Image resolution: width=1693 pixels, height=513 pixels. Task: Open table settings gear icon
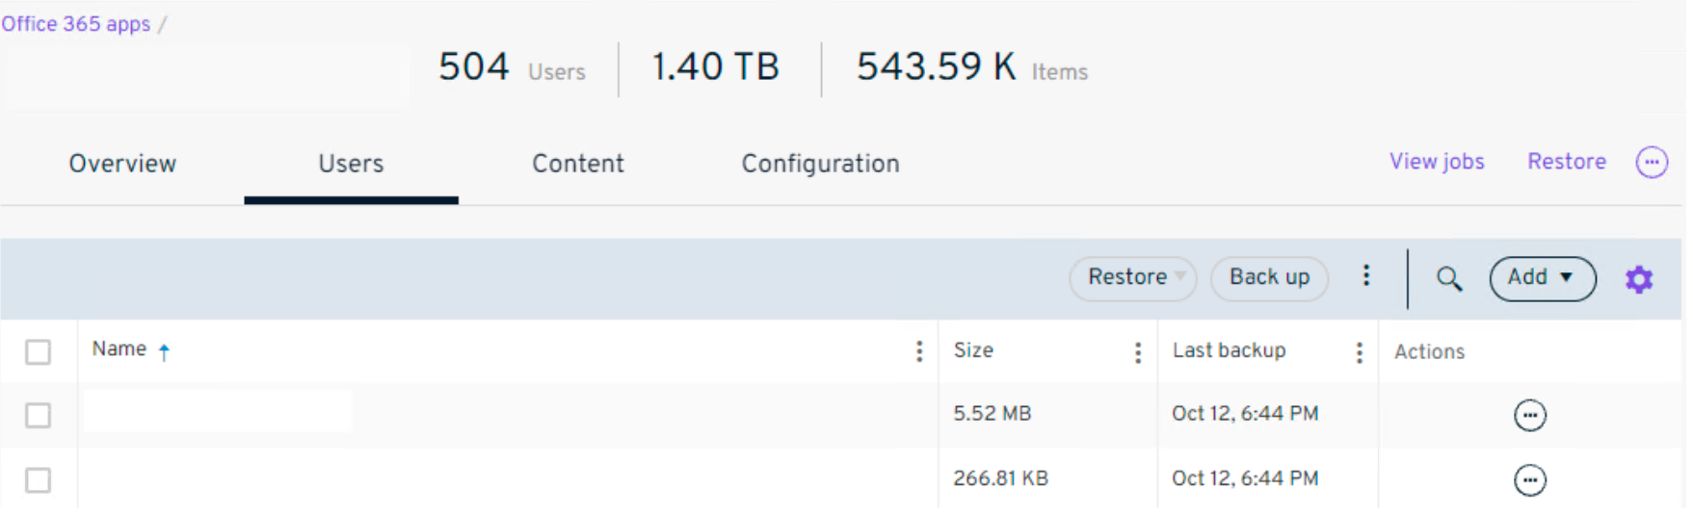[x=1638, y=279]
